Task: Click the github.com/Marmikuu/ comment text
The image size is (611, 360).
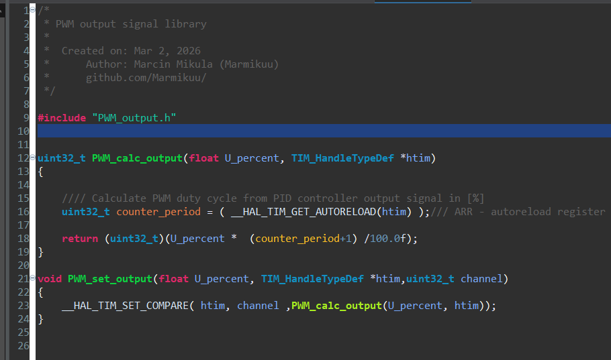Action: click(x=146, y=78)
